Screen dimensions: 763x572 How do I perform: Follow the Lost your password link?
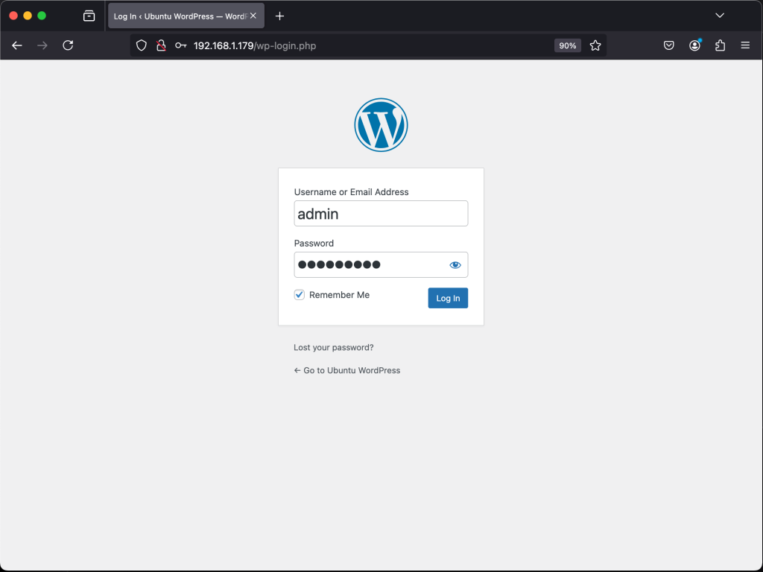(333, 347)
